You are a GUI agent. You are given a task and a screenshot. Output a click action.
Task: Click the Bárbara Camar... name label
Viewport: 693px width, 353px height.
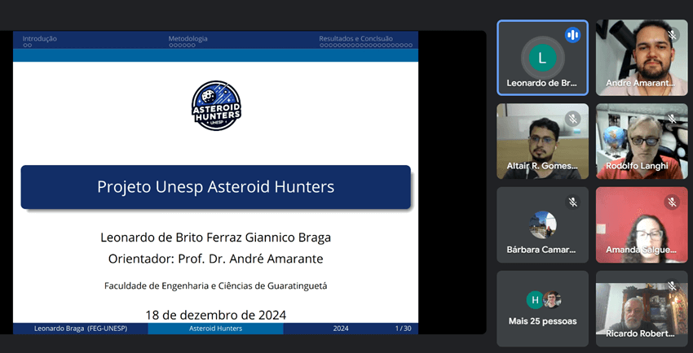[x=541, y=250]
